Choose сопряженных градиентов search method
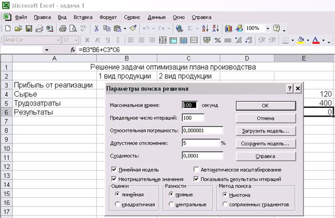335x218 pixels. pos(223,204)
